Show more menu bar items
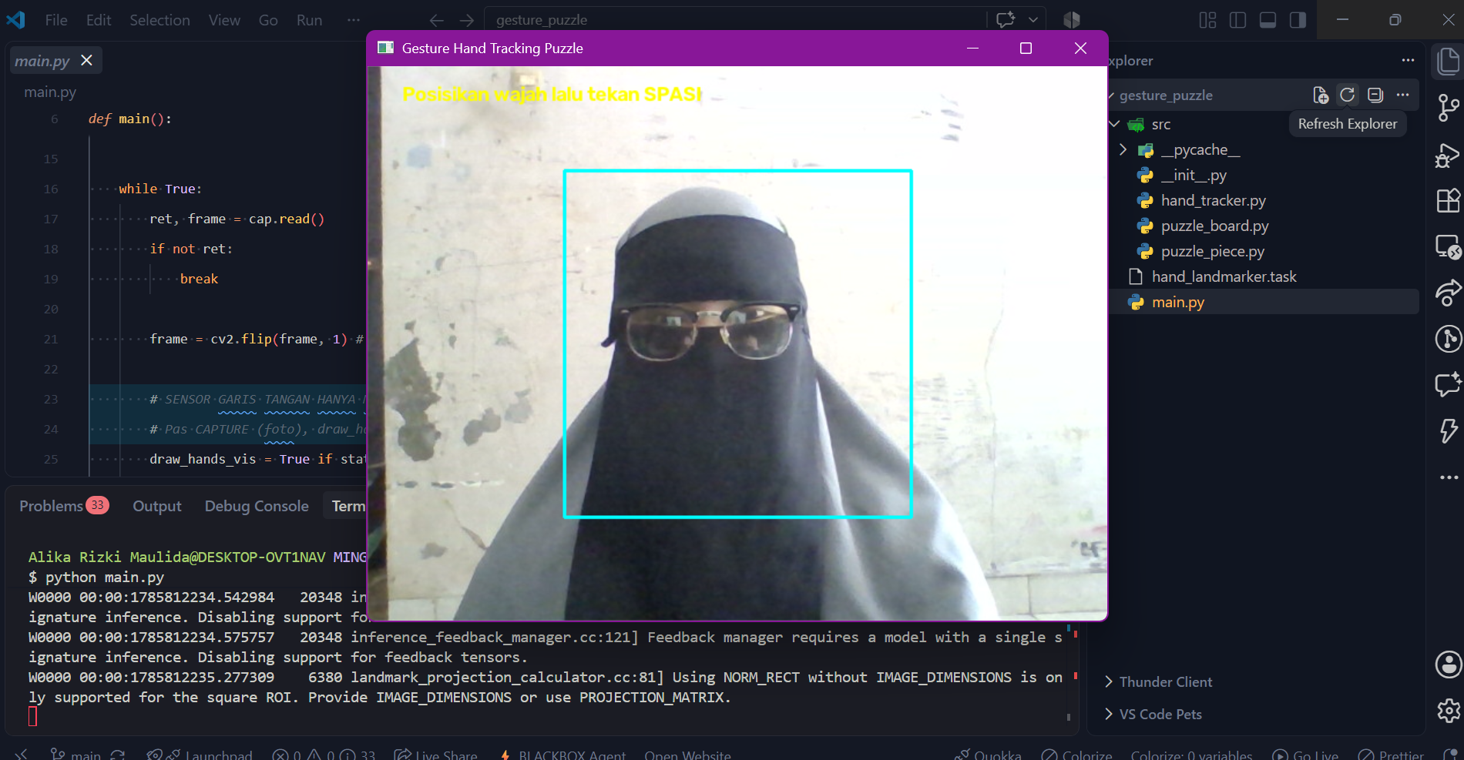The image size is (1464, 760). [x=354, y=20]
